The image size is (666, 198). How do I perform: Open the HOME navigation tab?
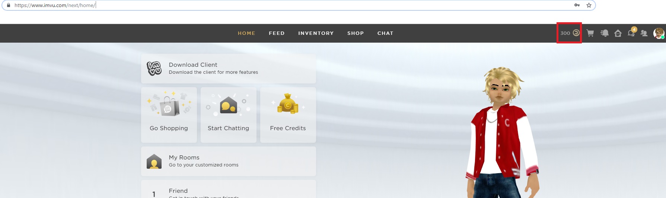pos(246,33)
